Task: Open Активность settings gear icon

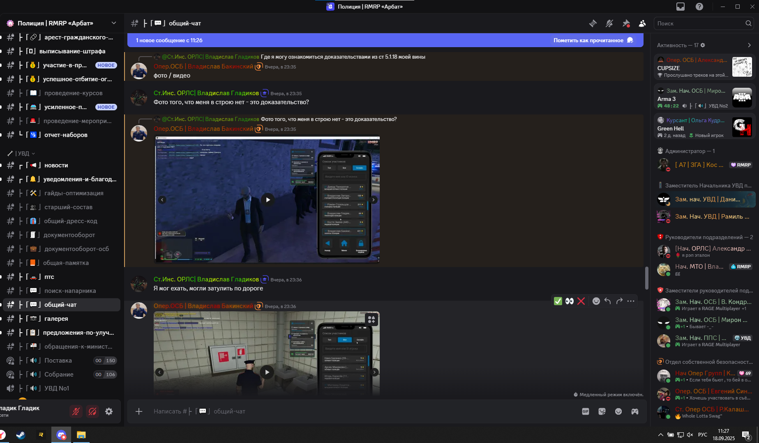Action: click(x=702, y=45)
